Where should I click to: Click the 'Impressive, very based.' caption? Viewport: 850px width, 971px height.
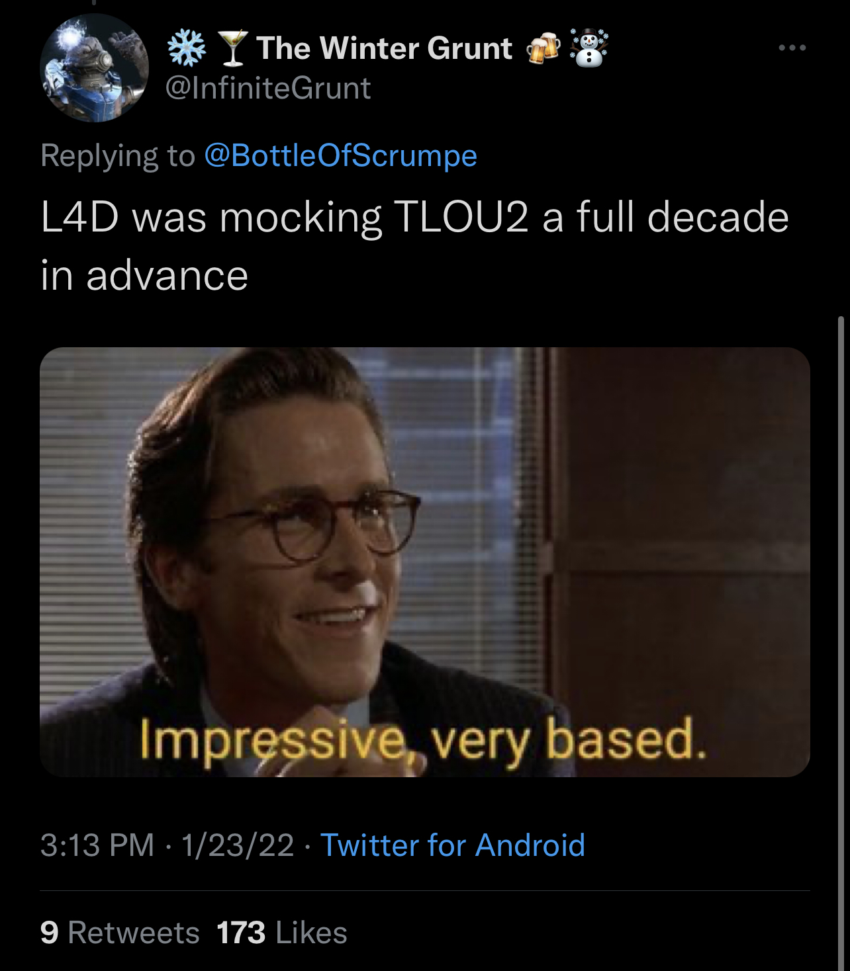coord(422,739)
